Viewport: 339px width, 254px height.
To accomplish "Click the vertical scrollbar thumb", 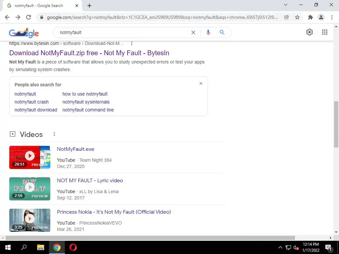I will point(336,124).
